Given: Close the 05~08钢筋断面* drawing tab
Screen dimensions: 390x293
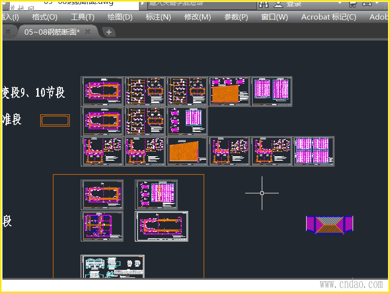Looking at the screenshot, I should pyautogui.click(x=88, y=32).
